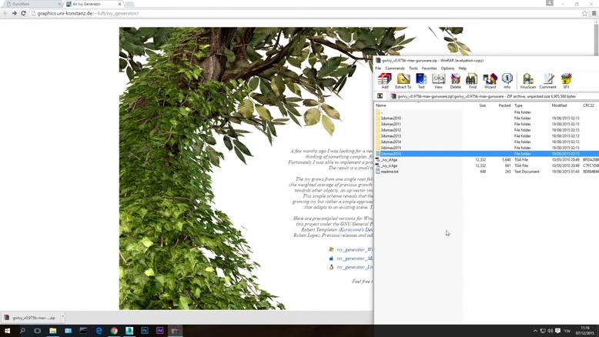Click the Extract To toolbar icon
The height and width of the screenshot is (337, 599).
point(403,81)
